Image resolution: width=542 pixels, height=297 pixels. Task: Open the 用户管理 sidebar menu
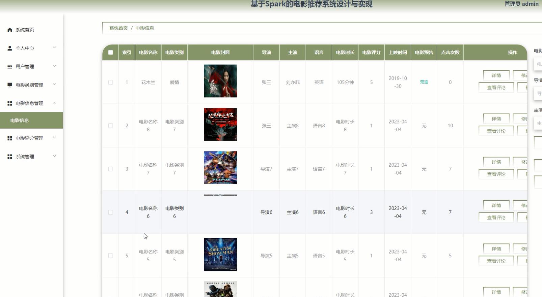[x=31, y=67]
